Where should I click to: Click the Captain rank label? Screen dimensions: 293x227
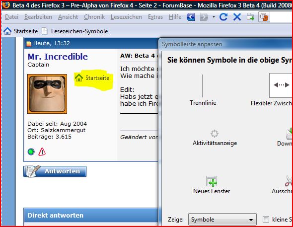[38, 65]
